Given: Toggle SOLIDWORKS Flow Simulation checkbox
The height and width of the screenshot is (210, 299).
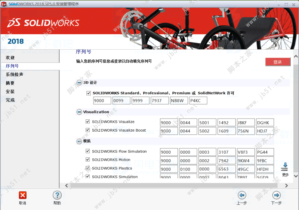Looking at the screenshot, I should pyautogui.click(x=87, y=151).
